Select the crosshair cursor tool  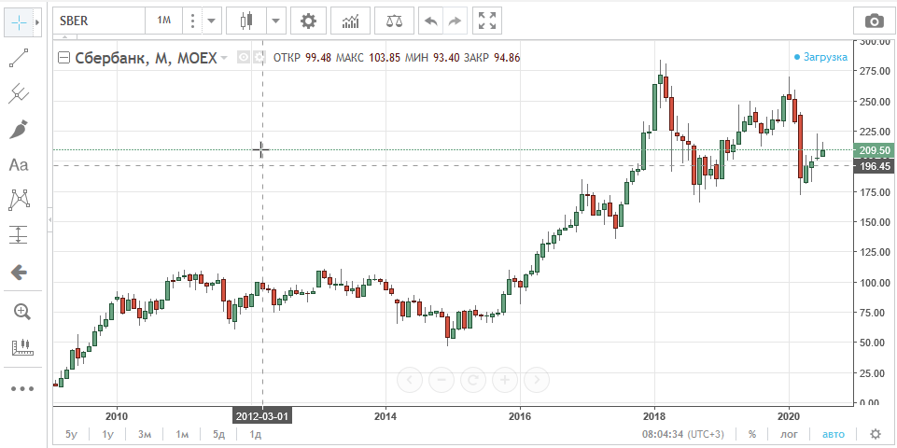point(19,22)
